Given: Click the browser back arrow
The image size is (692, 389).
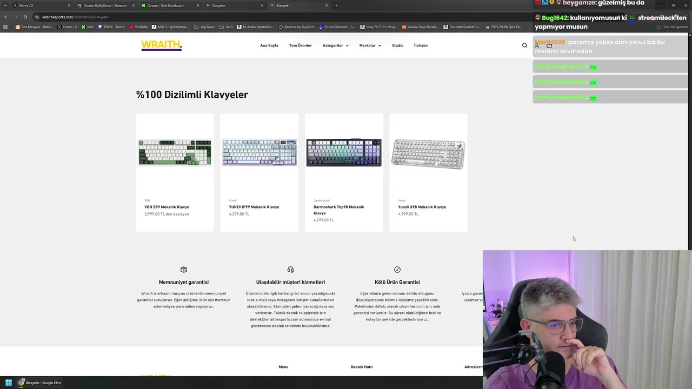Looking at the screenshot, I should [6, 17].
